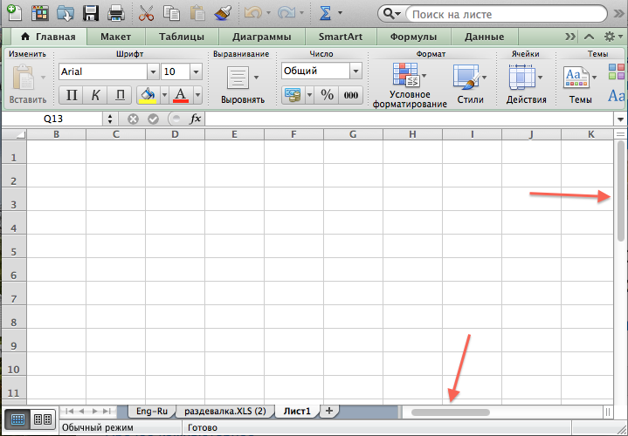Click the Copy icon in the toolbar
Image resolution: width=628 pixels, height=436 pixels.
(x=171, y=14)
